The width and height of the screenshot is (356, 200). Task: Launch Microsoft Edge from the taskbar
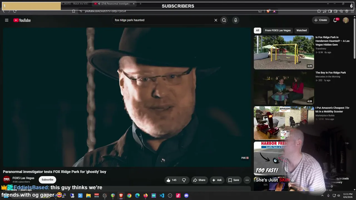tap(137, 196)
